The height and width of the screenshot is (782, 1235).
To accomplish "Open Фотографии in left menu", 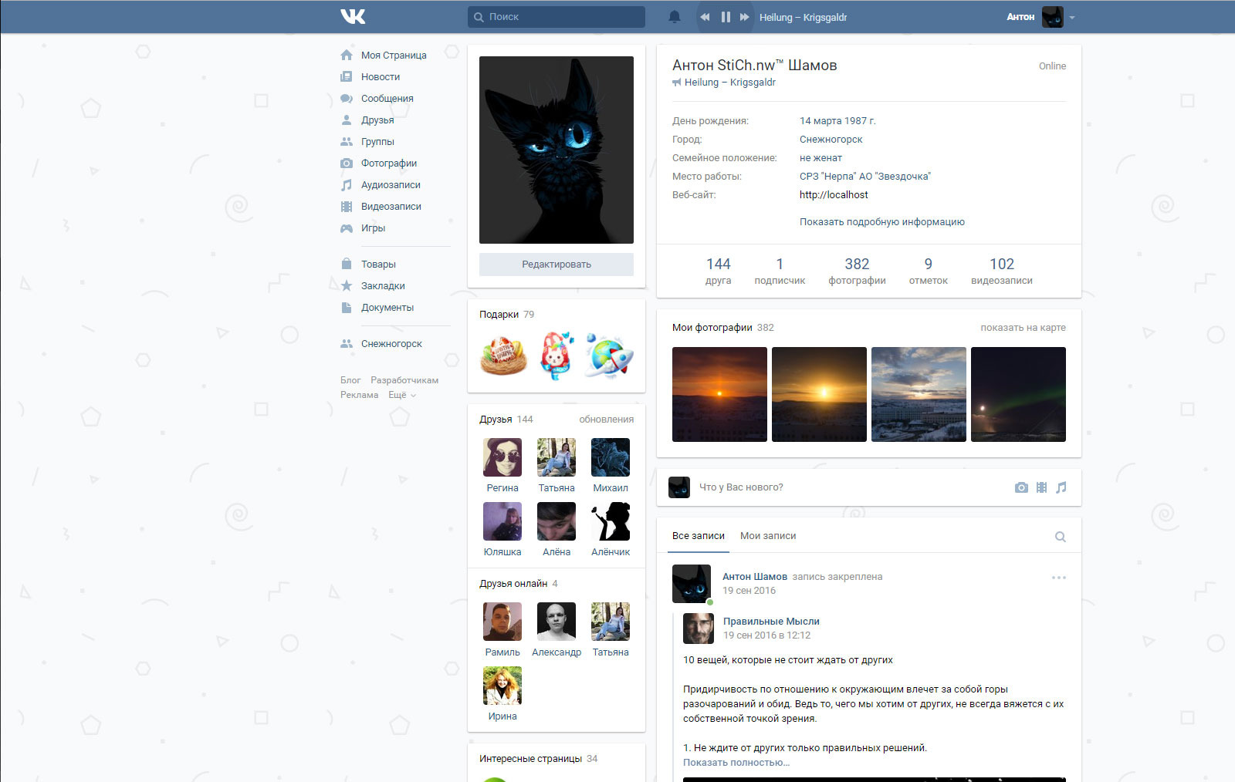I will point(388,163).
